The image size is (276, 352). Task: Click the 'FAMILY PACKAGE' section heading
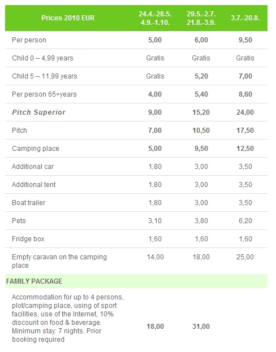click(x=34, y=281)
